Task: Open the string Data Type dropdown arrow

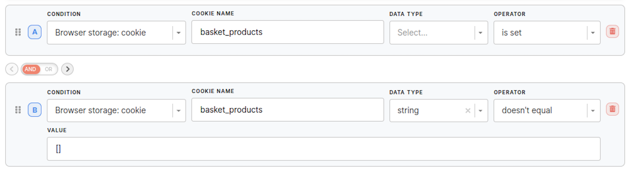Action: (481, 110)
